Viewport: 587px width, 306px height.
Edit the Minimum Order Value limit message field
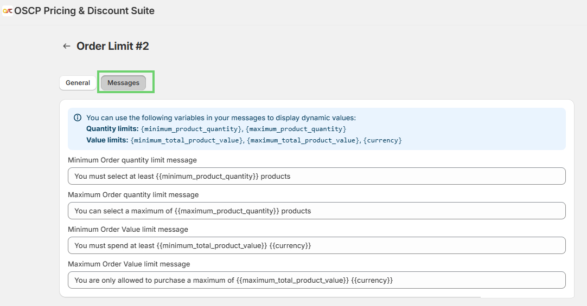(316, 245)
